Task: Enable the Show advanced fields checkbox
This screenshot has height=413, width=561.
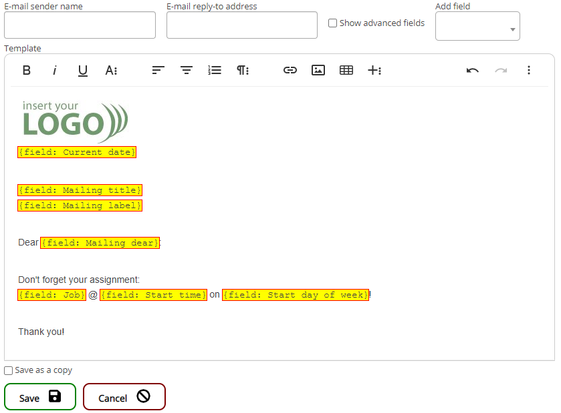Action: click(x=332, y=23)
